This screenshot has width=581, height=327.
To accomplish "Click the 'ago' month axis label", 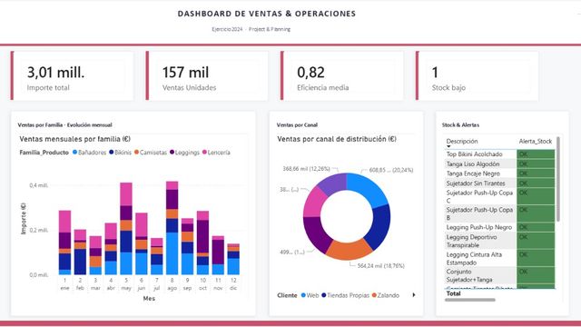I will [172, 288].
